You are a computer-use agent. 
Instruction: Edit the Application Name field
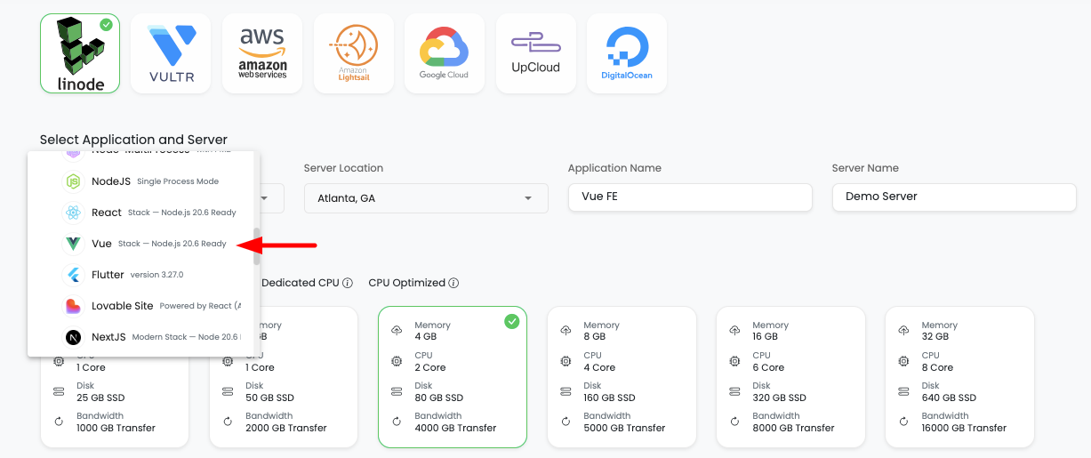click(690, 197)
